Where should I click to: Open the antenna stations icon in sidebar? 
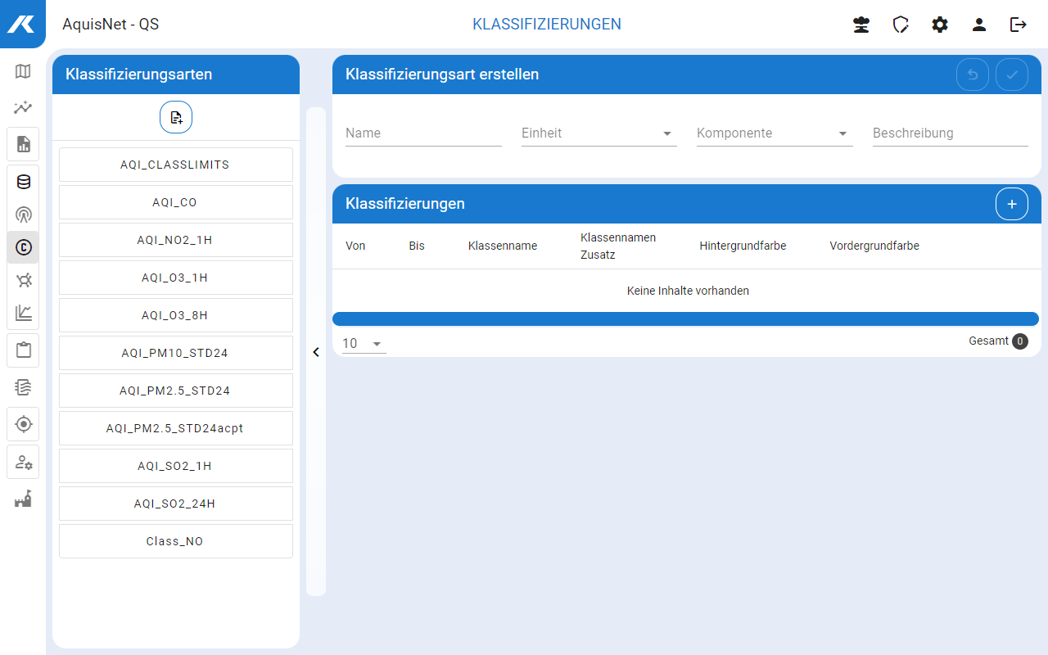[x=23, y=215]
